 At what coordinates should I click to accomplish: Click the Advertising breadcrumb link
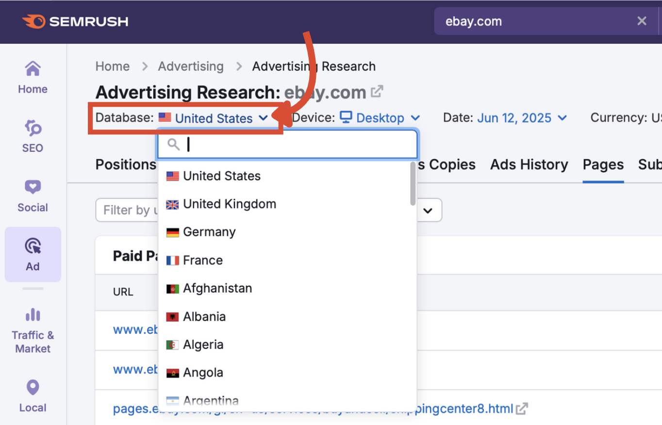click(191, 66)
